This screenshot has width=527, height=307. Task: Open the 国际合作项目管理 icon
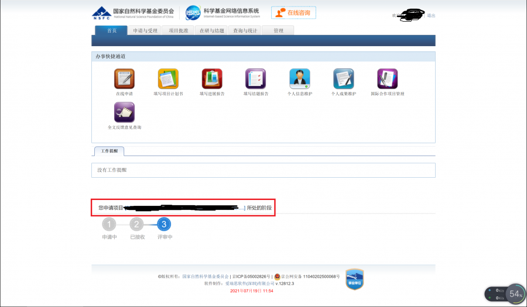[x=387, y=78]
